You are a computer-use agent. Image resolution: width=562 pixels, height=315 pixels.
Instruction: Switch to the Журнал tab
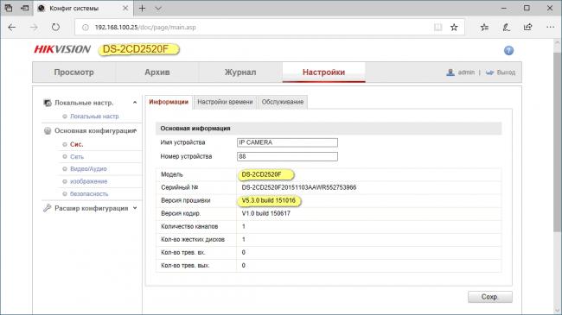240,72
